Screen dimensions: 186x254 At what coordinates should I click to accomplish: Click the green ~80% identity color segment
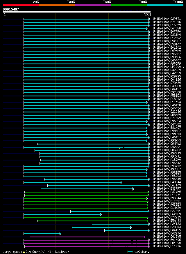[129, 5]
